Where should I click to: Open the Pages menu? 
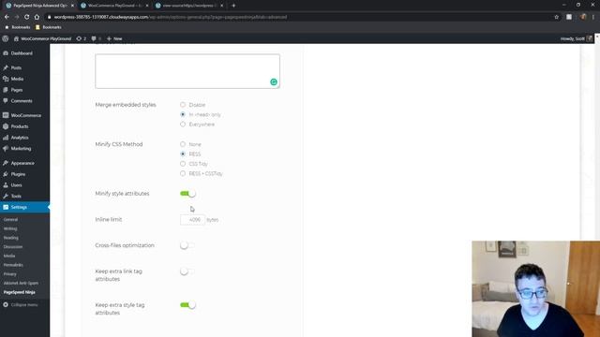(x=17, y=90)
